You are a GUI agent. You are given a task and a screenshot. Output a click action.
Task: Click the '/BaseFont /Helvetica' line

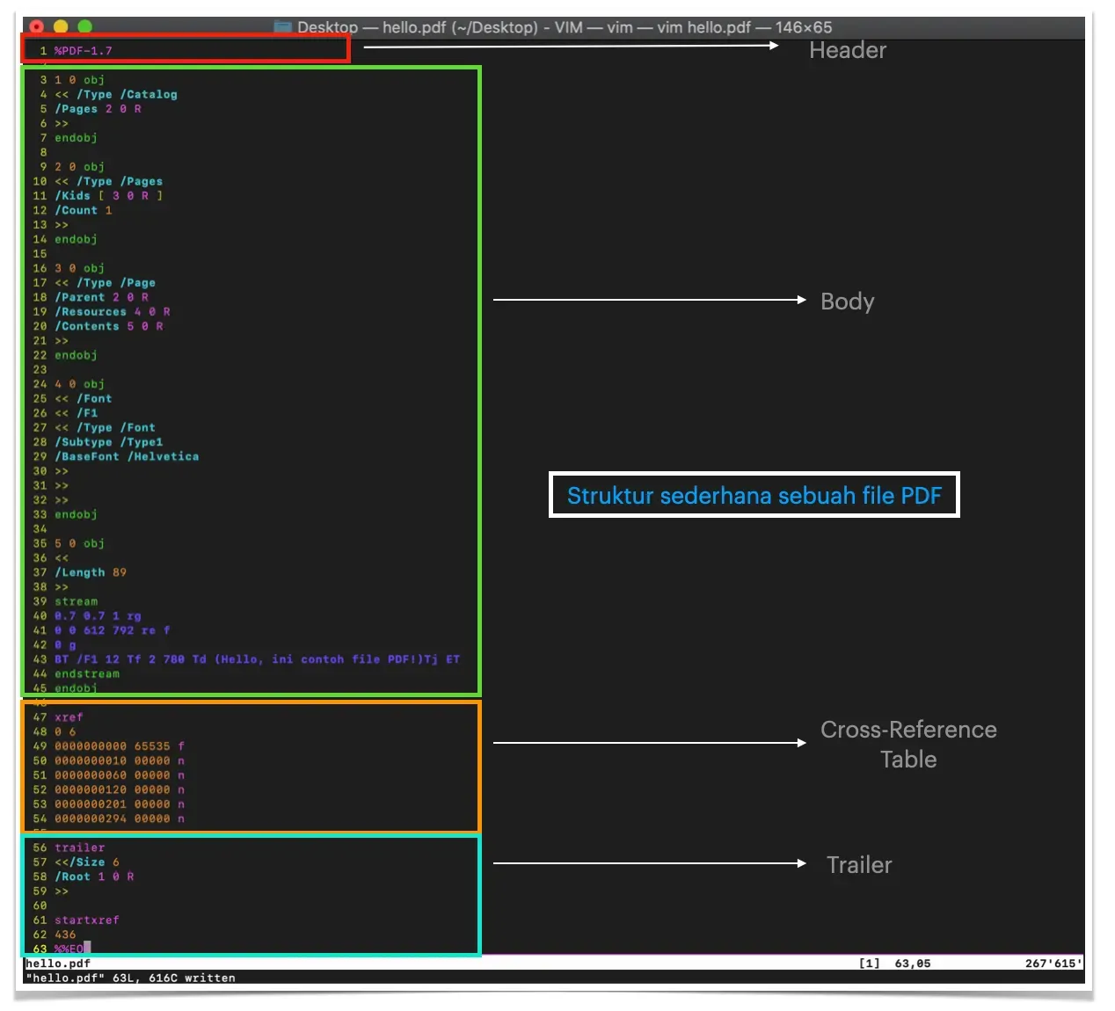pos(127,457)
